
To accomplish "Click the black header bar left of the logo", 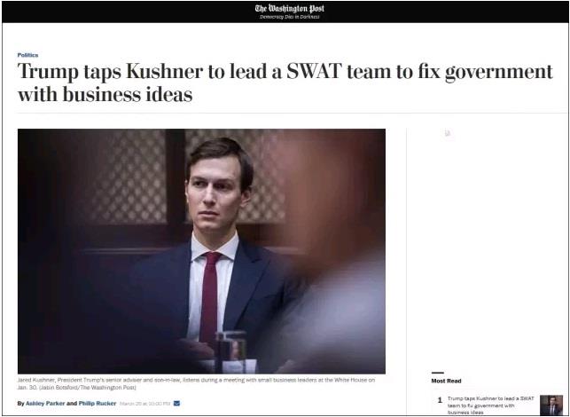I will (x=128, y=12).
